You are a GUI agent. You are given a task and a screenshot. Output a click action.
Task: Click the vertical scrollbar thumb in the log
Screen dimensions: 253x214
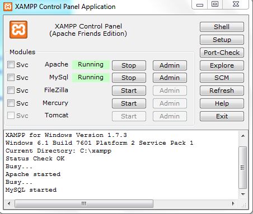tap(243, 168)
